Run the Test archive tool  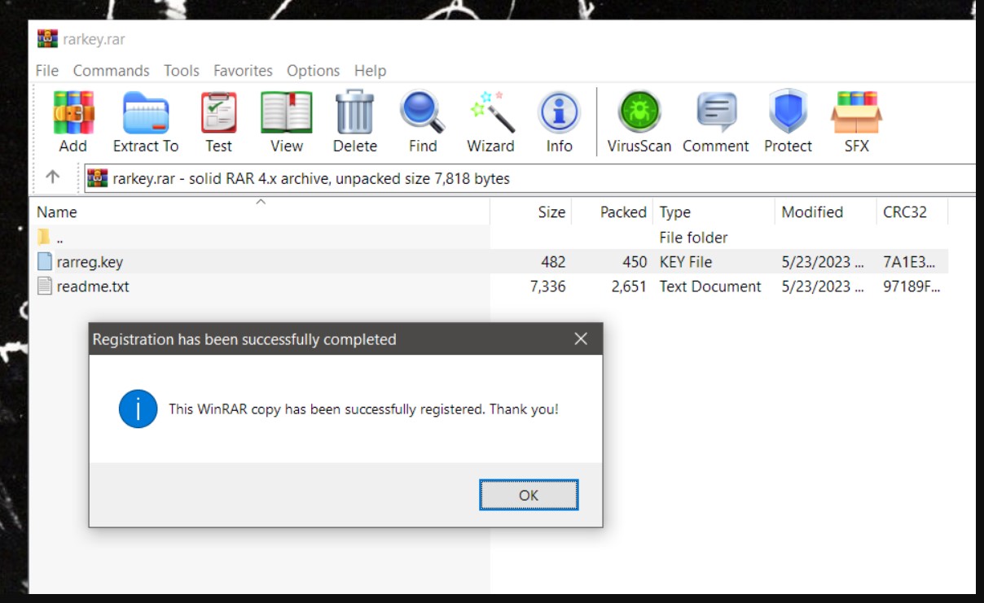tap(218, 114)
